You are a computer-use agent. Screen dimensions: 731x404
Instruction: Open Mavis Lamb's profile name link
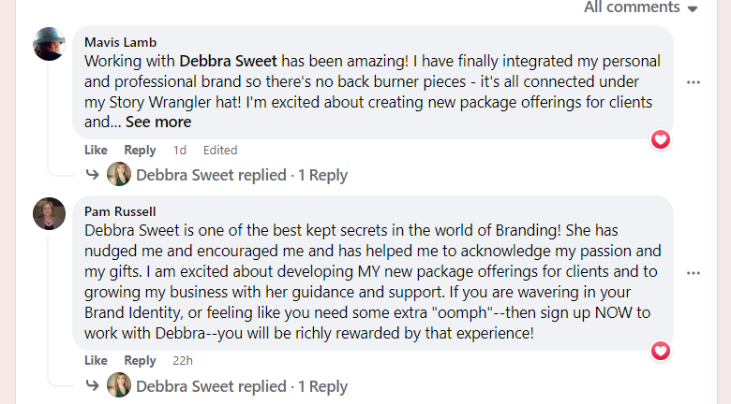point(120,42)
